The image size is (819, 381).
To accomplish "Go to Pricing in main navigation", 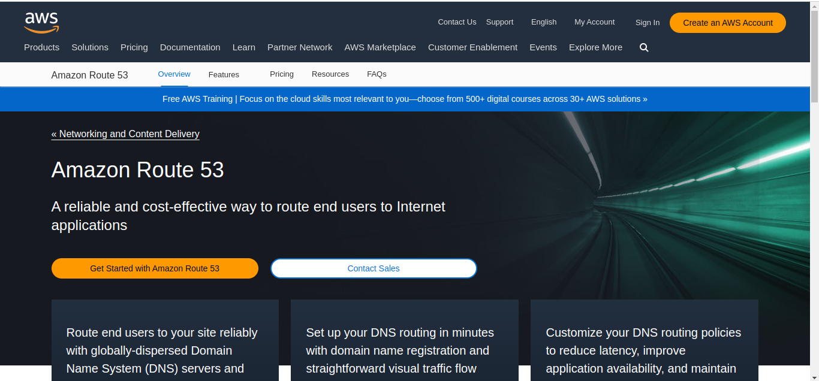I will pyautogui.click(x=134, y=47).
